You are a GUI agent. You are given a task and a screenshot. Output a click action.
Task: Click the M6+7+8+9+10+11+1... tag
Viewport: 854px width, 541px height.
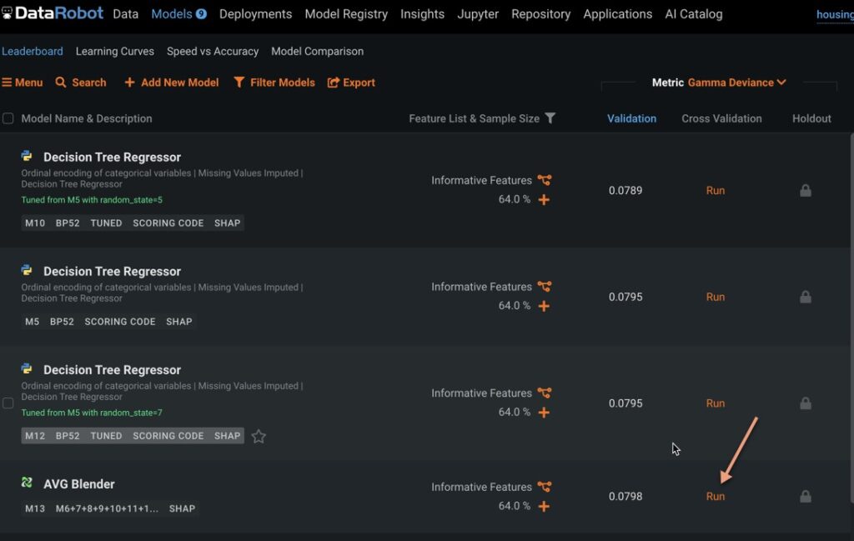point(107,508)
